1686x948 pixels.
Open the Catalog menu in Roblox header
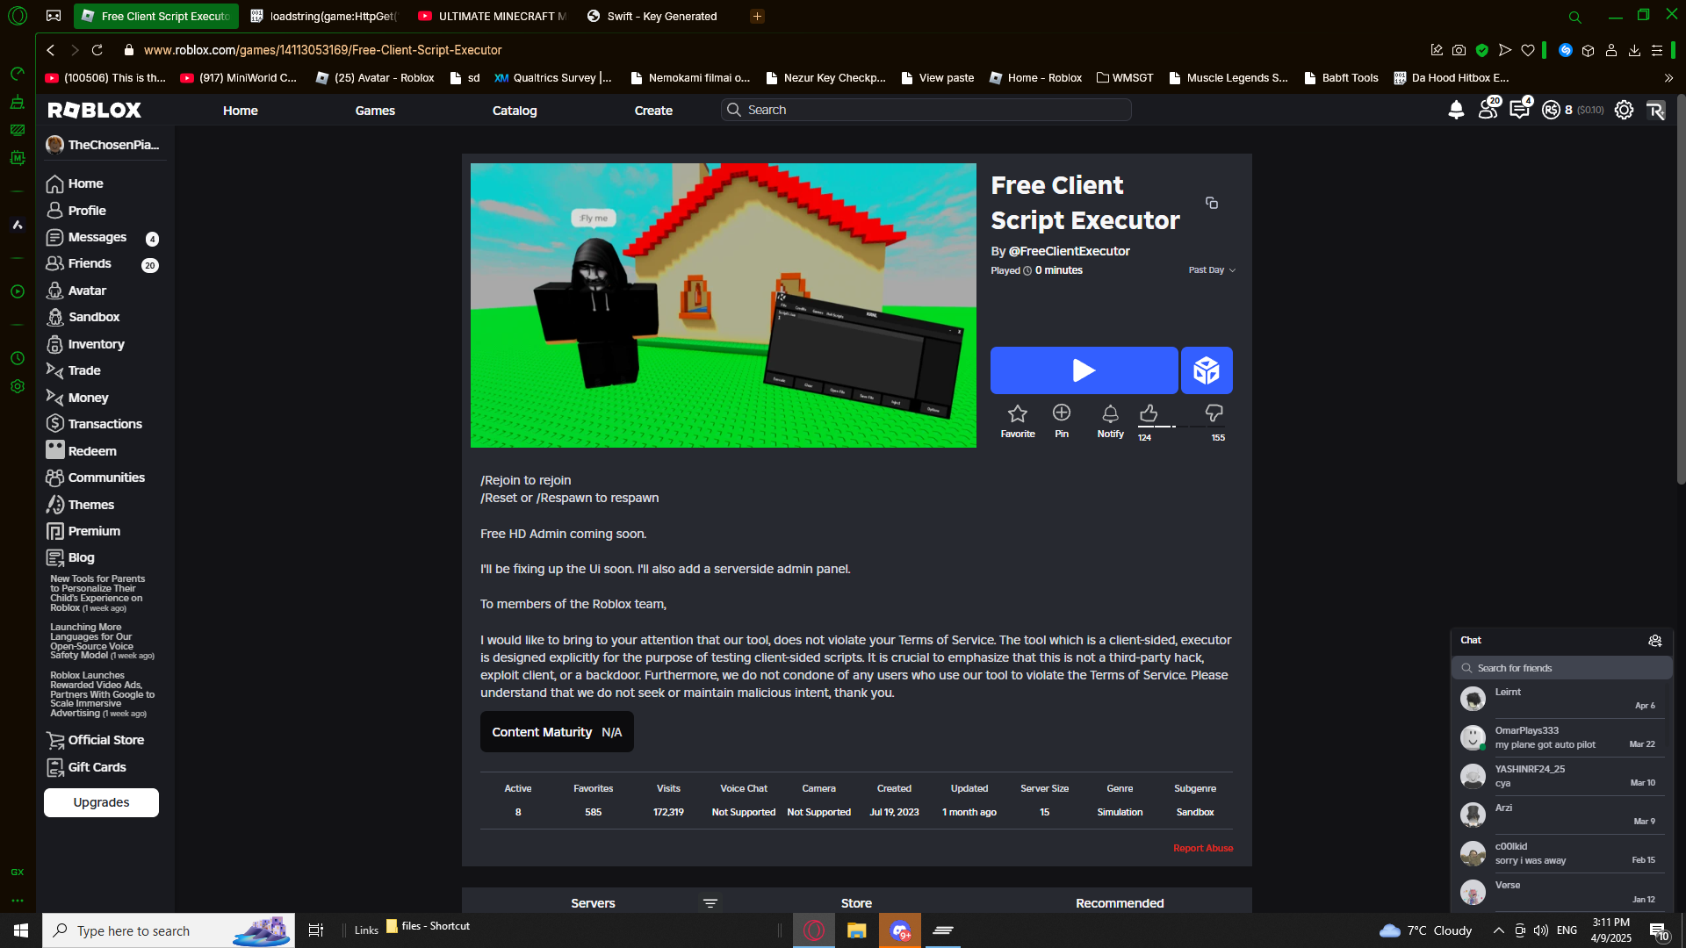tap(515, 111)
